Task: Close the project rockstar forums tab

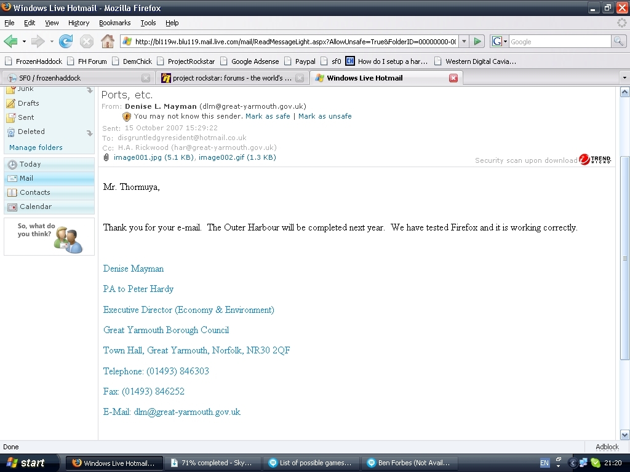Action: pyautogui.click(x=300, y=78)
